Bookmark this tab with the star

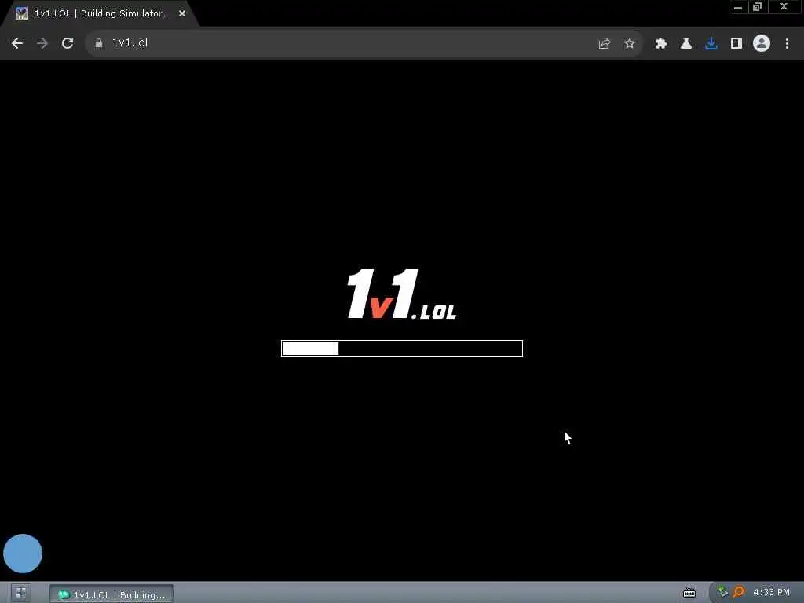(629, 44)
